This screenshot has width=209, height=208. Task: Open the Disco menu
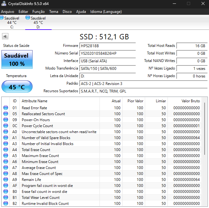pyautogui.click(x=67, y=12)
